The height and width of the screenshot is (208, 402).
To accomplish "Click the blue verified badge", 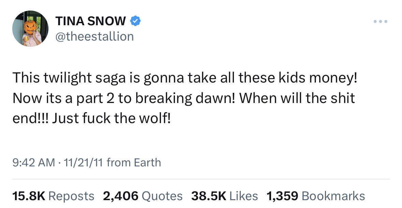I will [x=135, y=21].
